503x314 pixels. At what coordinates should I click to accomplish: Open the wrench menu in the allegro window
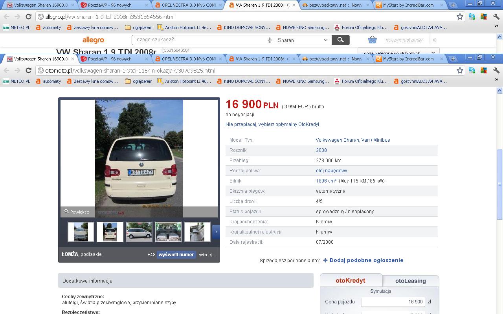496,17
